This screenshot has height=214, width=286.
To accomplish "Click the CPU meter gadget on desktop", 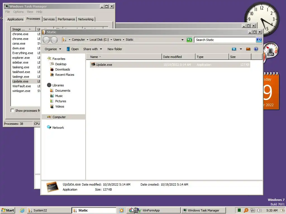I will point(271,51).
